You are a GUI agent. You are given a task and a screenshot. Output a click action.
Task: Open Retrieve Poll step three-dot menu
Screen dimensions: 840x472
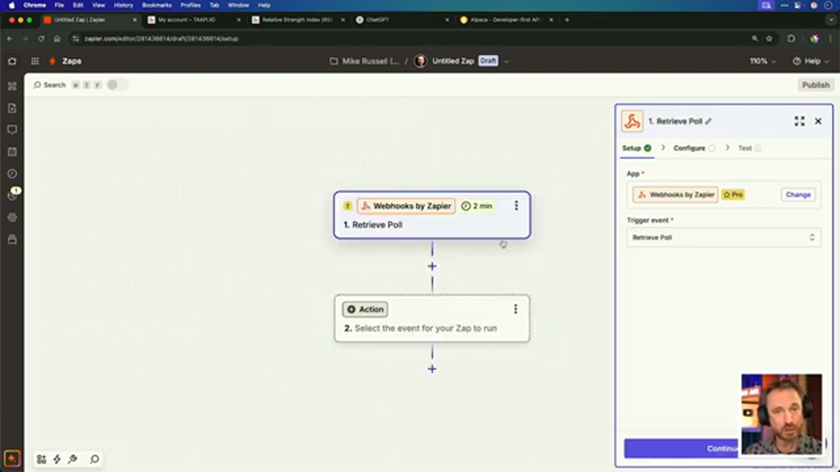[516, 206]
